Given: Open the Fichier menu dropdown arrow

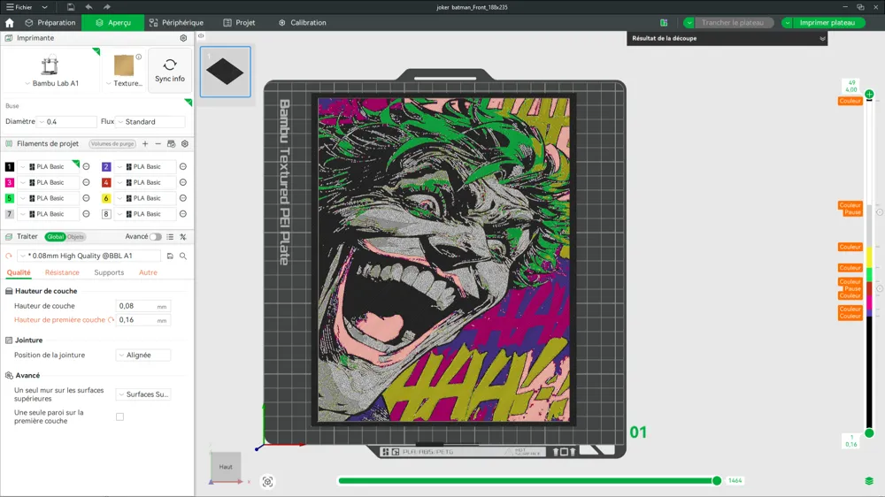Looking at the screenshot, I should click(x=44, y=7).
